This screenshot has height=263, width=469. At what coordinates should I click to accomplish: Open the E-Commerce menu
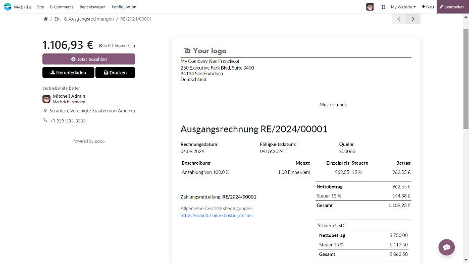(62, 7)
